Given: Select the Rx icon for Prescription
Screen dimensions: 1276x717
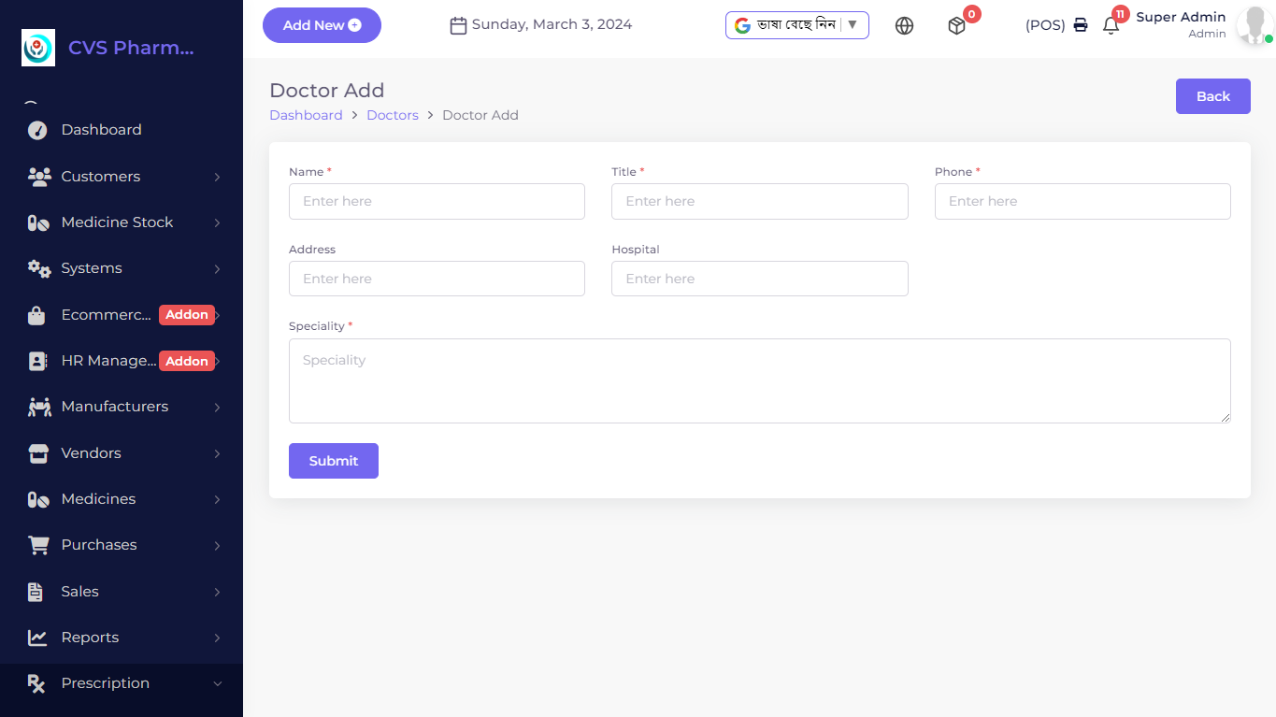Looking at the screenshot, I should tap(37, 682).
